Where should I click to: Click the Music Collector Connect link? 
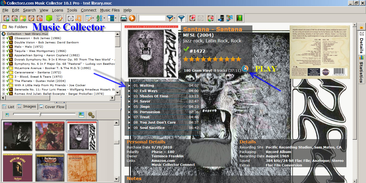tap(173, 165)
